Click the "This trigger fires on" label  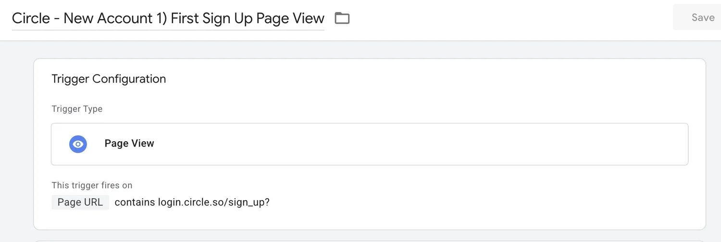tap(92, 185)
